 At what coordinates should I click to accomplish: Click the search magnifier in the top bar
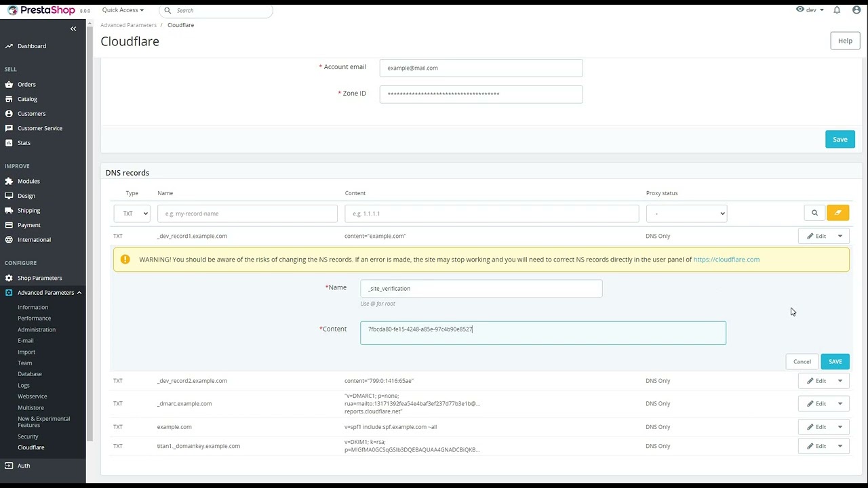(167, 11)
